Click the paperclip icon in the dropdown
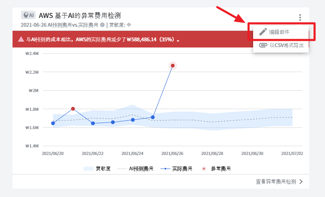Viewport: 325px width, 197px height. click(x=263, y=45)
